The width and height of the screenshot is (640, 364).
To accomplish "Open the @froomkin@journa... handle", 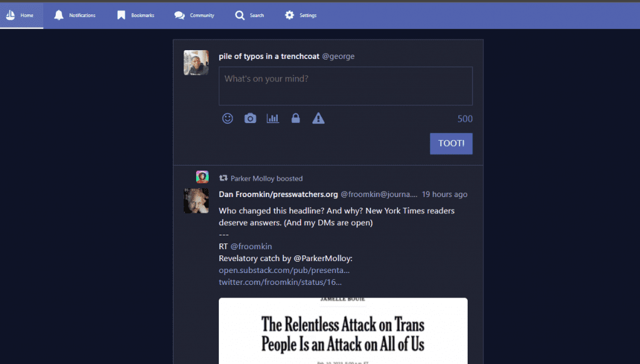I will pyautogui.click(x=379, y=195).
